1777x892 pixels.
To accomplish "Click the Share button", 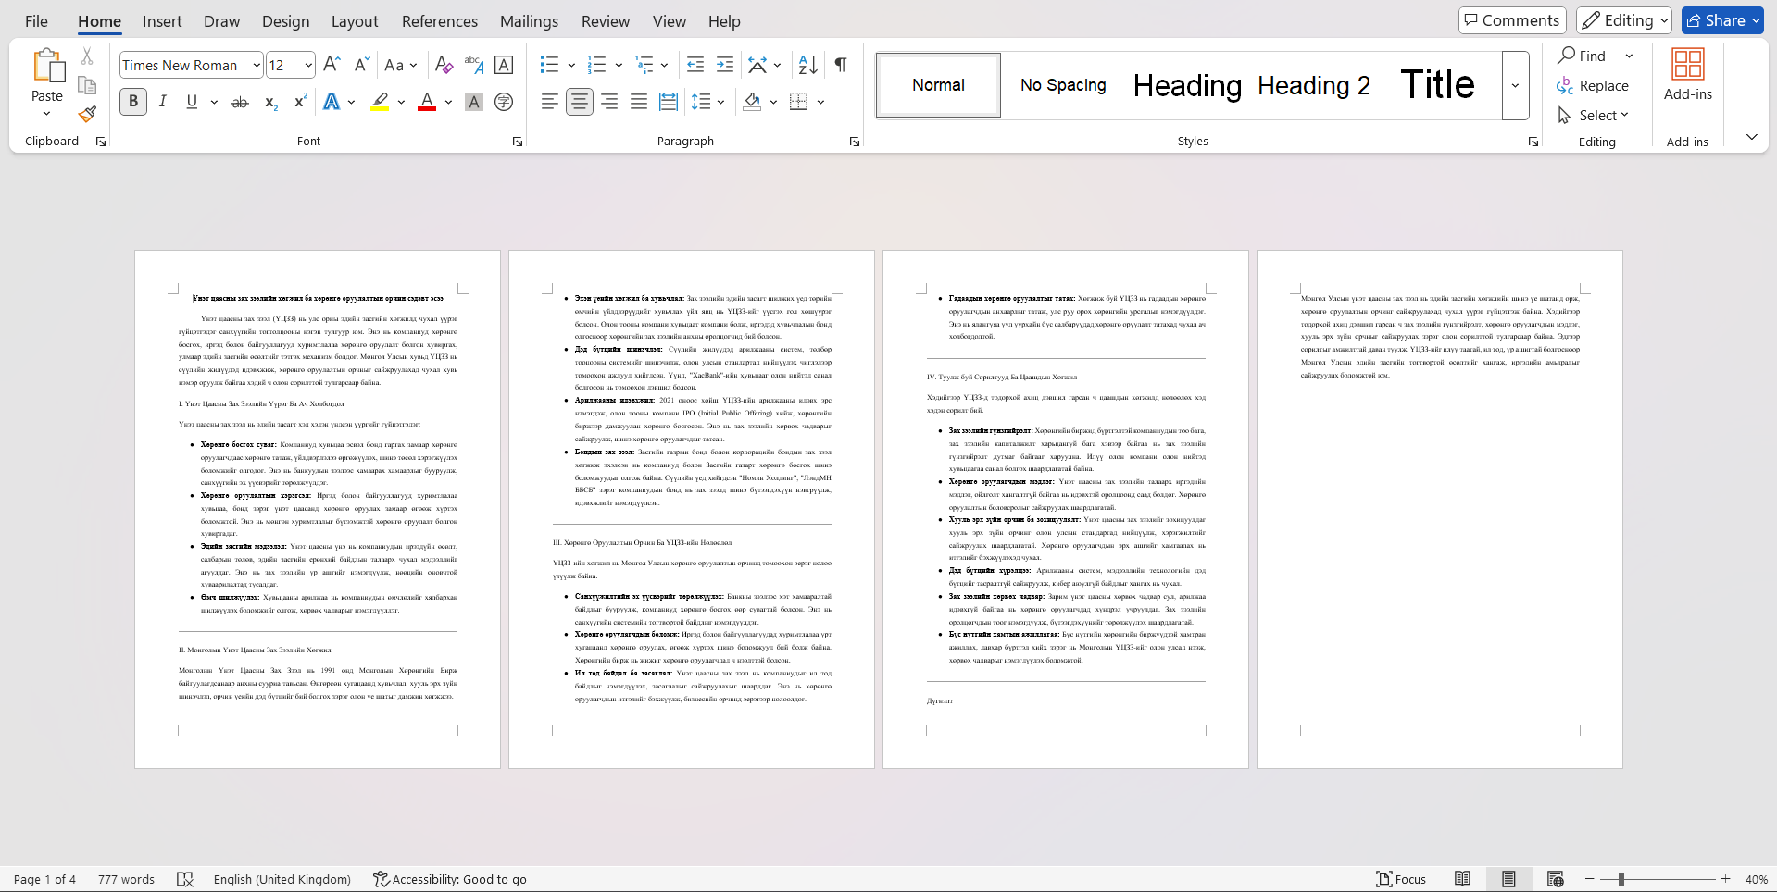I will [x=1722, y=20].
